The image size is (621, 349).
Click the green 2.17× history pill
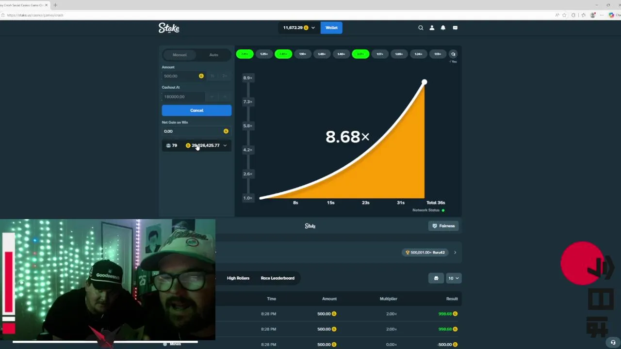[x=360, y=54]
